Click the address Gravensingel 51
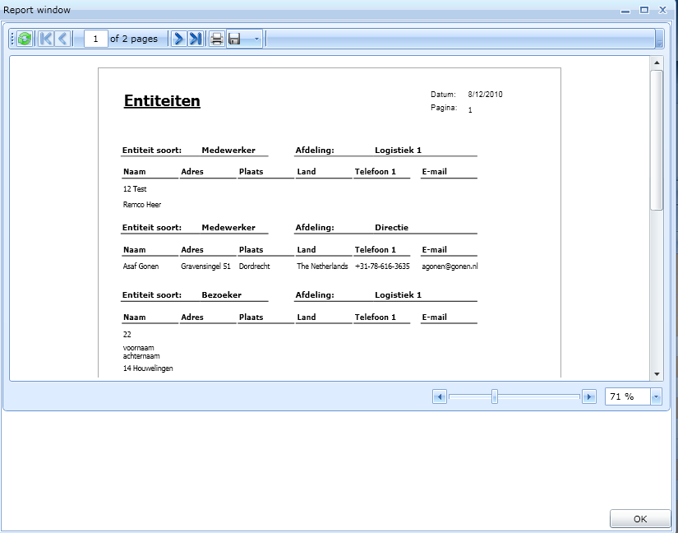This screenshot has height=533, width=678. point(205,266)
